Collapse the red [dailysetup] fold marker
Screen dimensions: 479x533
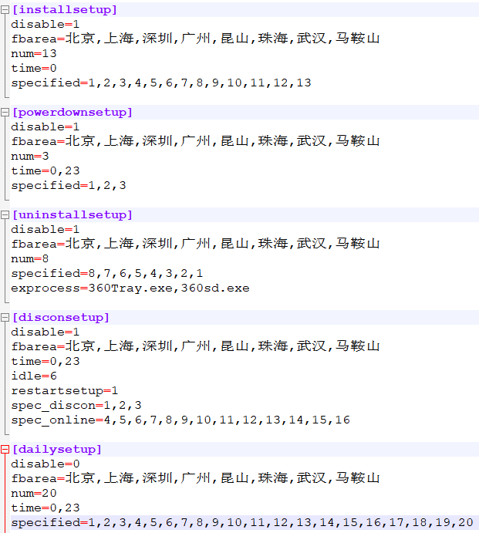(x=5, y=450)
